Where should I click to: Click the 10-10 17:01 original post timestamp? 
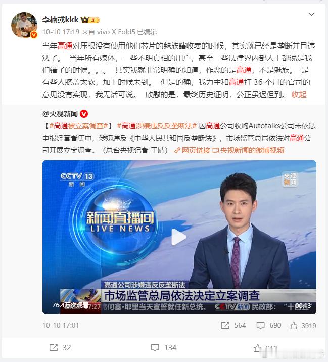61,325
